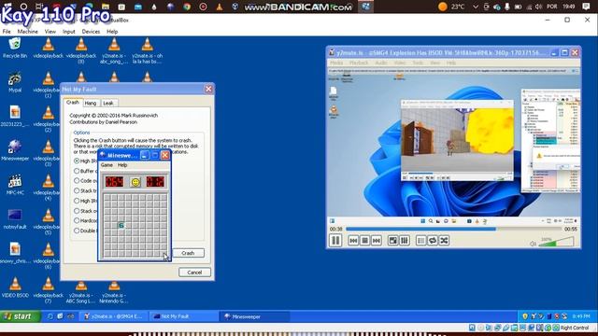This screenshot has height=336, width=598.
Task: Switch to the Leak tab in Not My Fault
Action: 108,103
